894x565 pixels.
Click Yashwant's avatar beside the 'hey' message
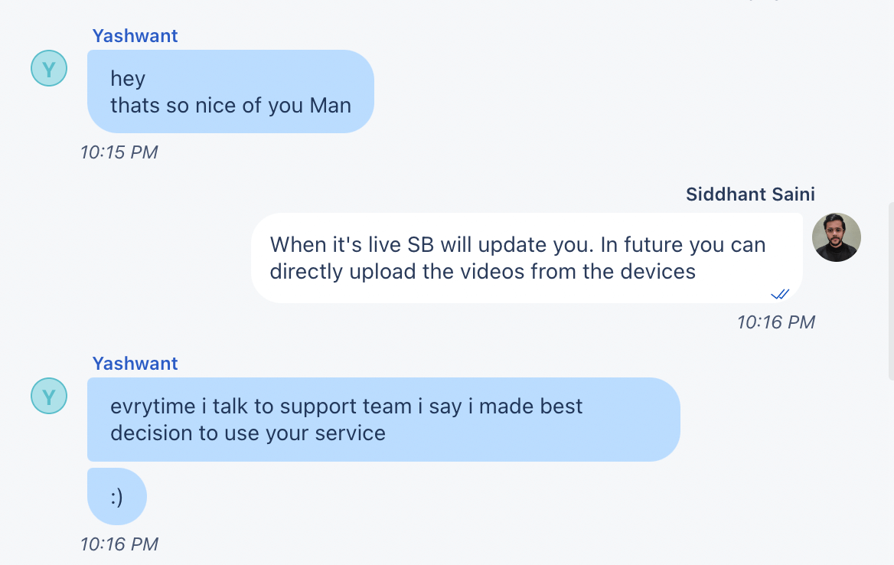49,70
